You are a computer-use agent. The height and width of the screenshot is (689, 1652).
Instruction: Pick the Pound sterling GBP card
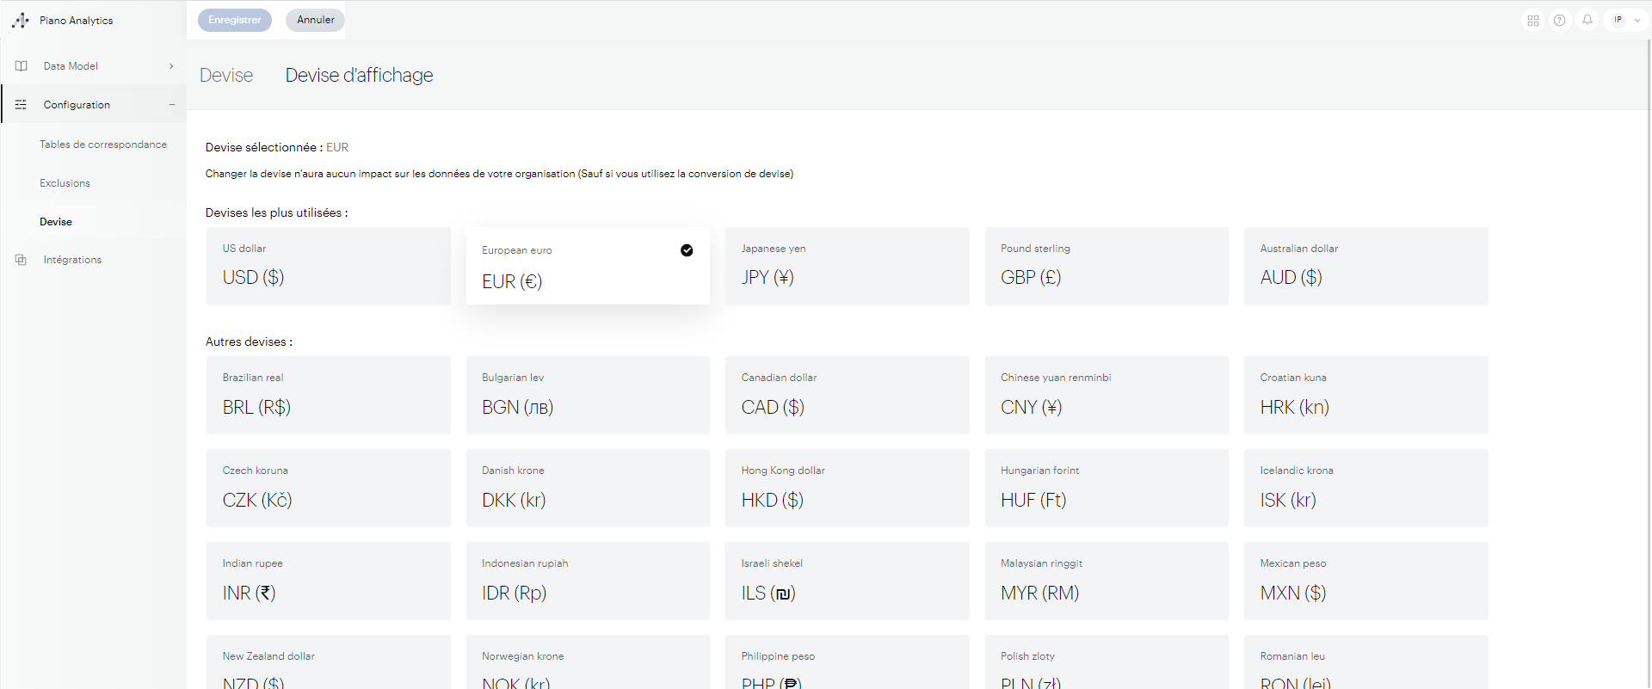(1106, 266)
